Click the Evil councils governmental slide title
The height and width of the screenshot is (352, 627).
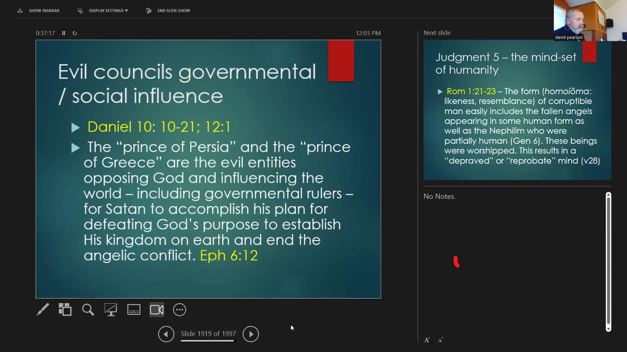(187, 84)
